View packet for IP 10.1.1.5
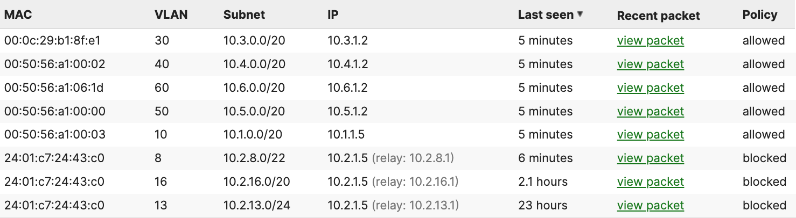Image resolution: width=796 pixels, height=218 pixels. click(x=651, y=135)
